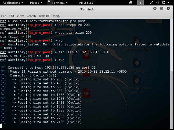The image size is (174, 130).
Task: Click the terminal cursor at bottom line
Action: coord(1,126)
